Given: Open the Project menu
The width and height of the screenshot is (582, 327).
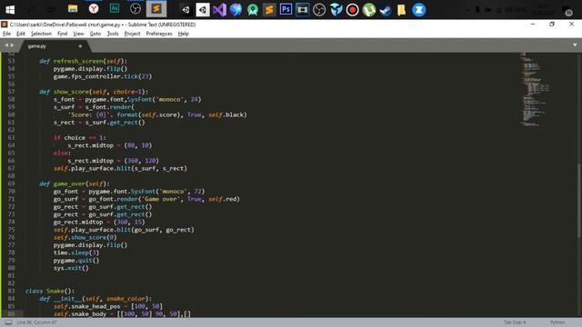Looking at the screenshot, I should coord(132,34).
